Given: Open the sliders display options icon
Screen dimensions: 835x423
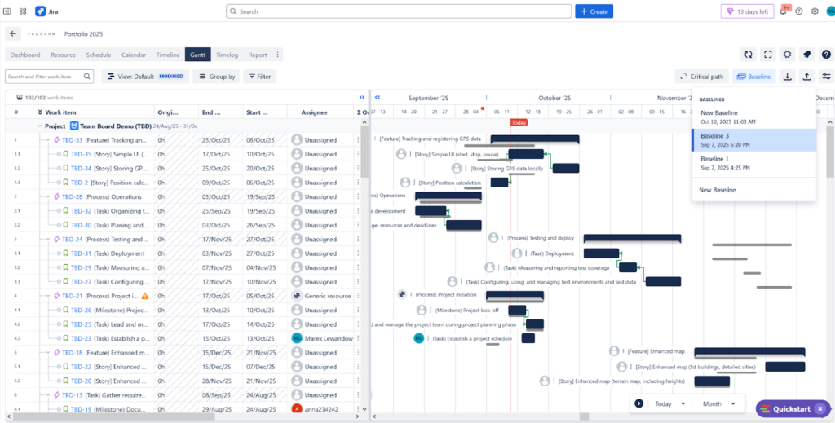Looking at the screenshot, I should pos(826,77).
